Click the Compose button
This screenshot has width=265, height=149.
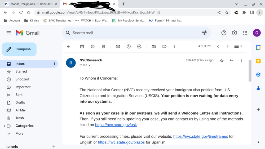tap(19, 49)
